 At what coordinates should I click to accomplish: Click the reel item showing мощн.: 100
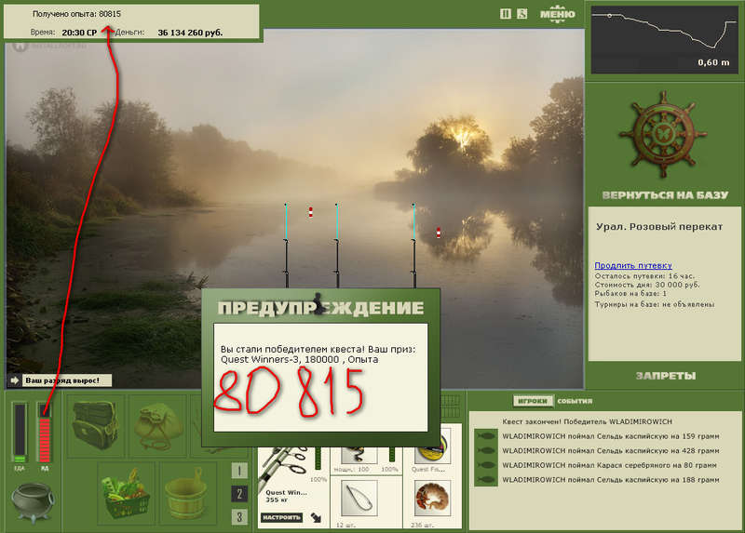359,456
